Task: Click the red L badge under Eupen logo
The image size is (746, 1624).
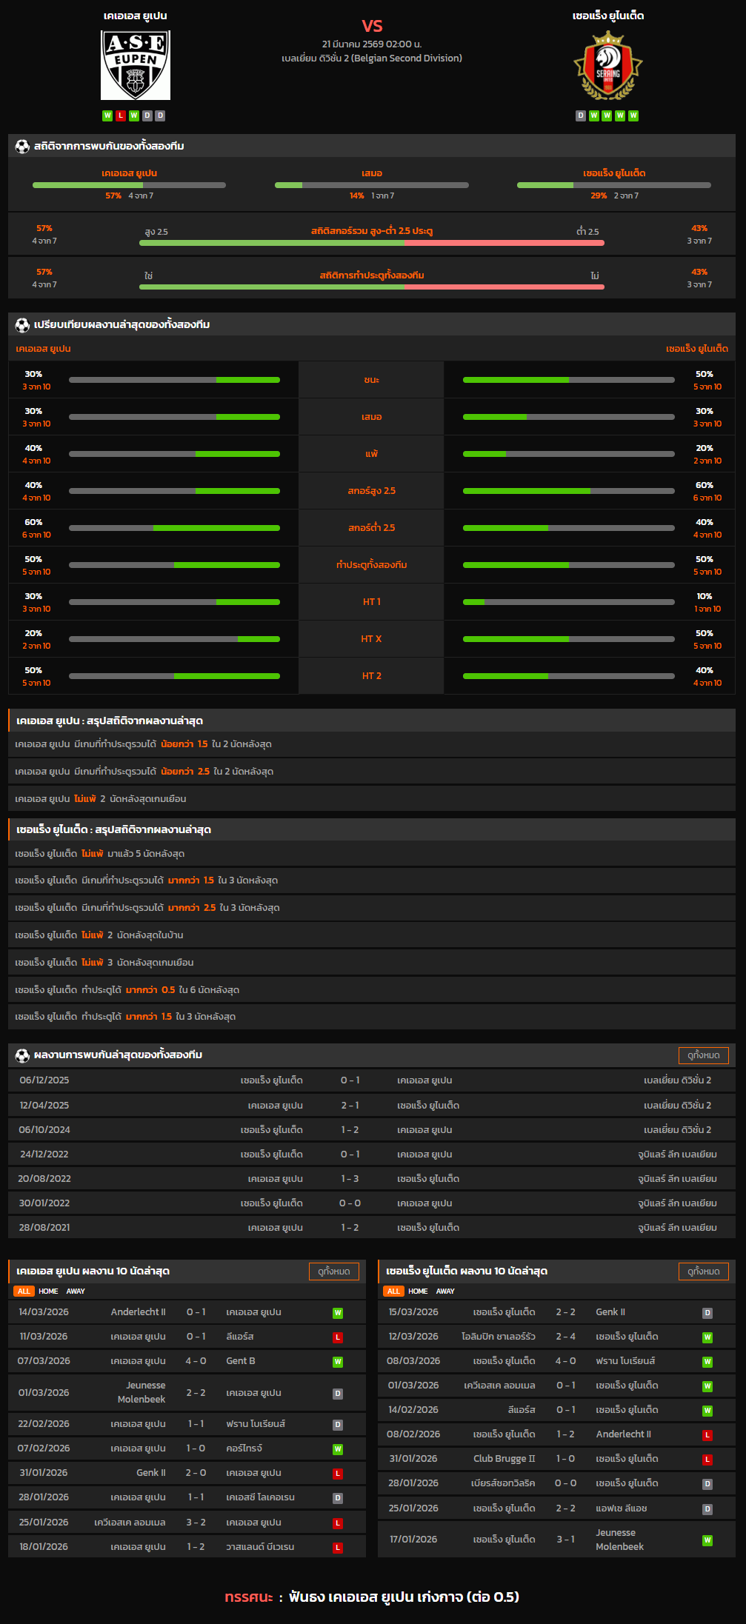Action: [x=121, y=116]
